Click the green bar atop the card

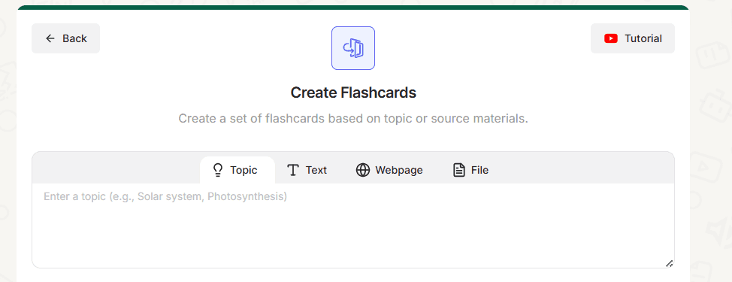click(353, 8)
